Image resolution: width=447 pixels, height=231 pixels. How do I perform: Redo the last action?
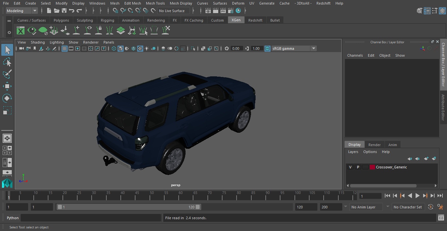[79, 11]
